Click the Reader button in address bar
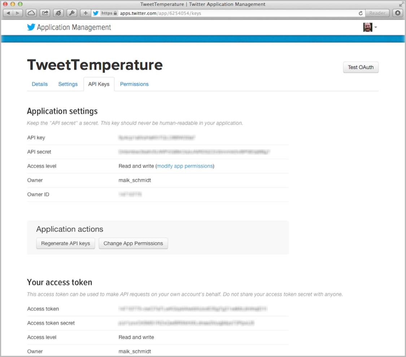 click(x=377, y=13)
